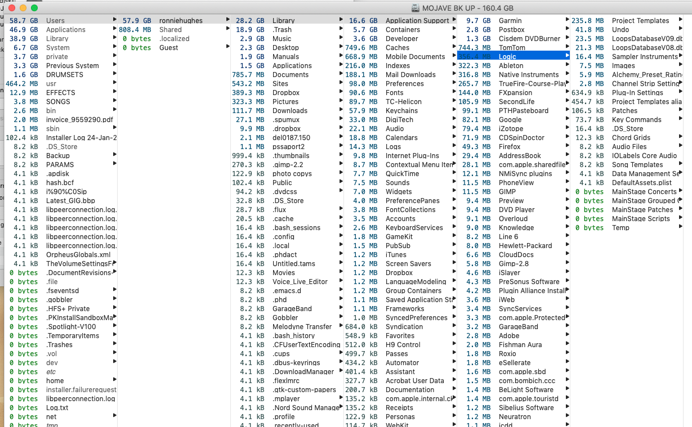Select the Native Instruments row

pyautogui.click(x=514, y=75)
